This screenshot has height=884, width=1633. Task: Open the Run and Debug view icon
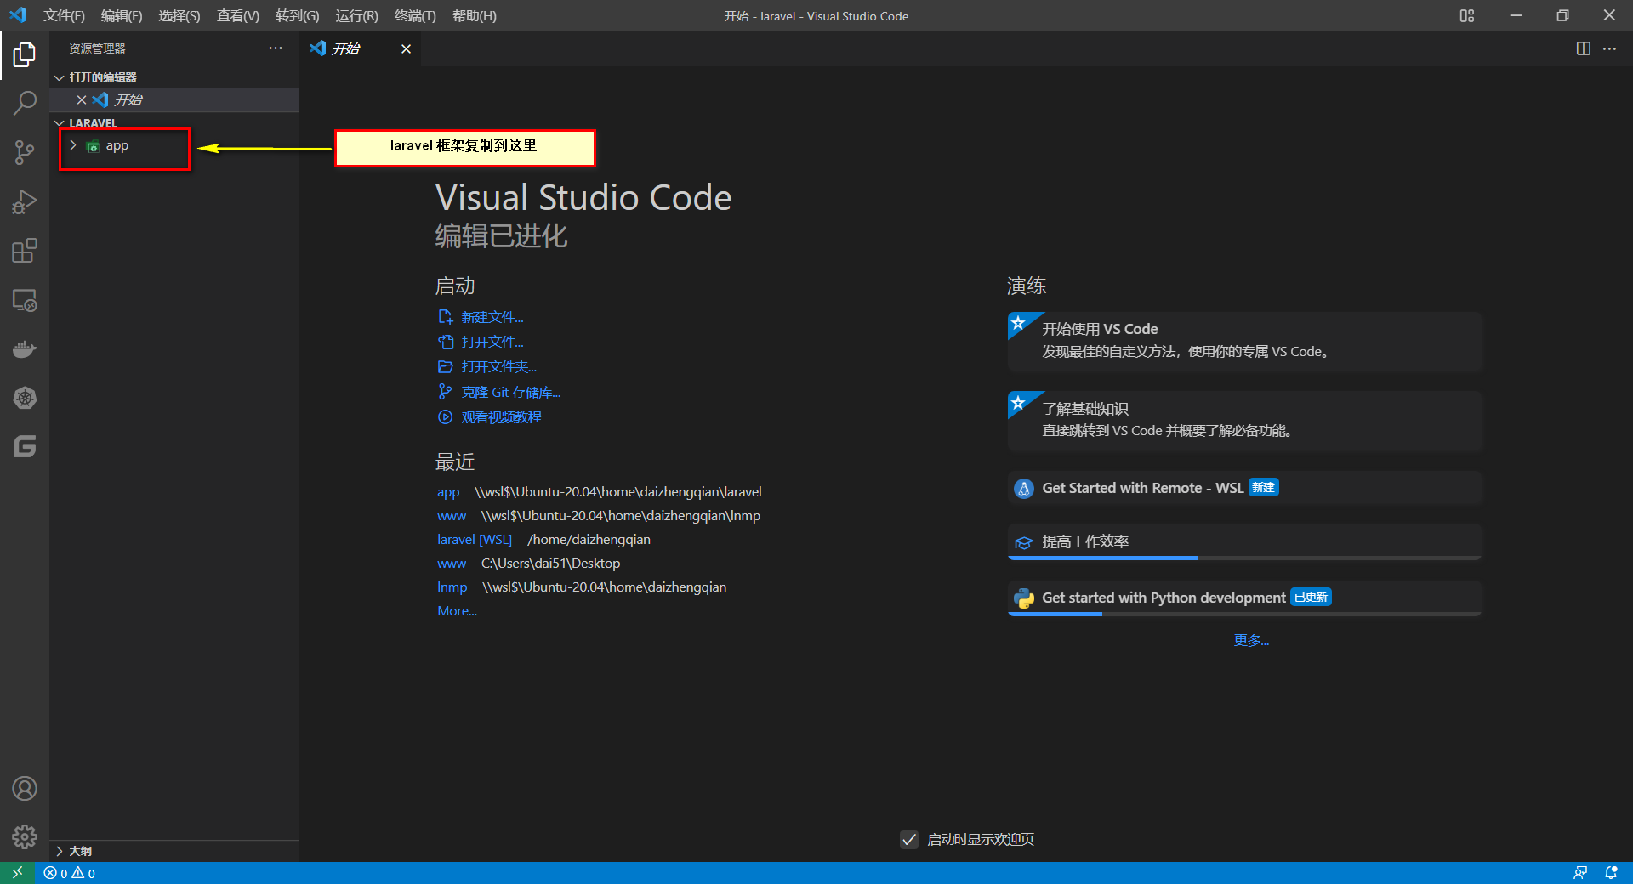[x=25, y=201]
